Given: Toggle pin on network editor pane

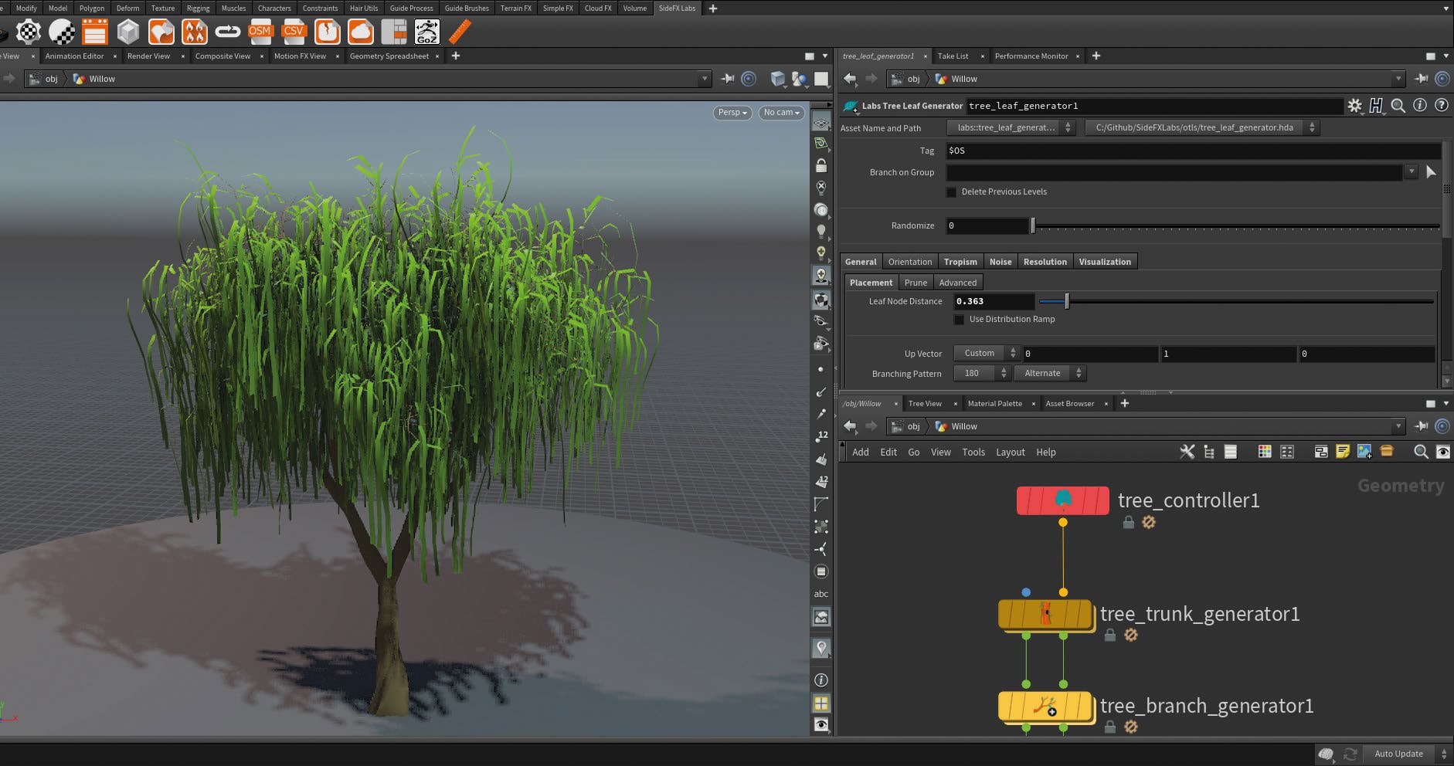Looking at the screenshot, I should tap(1421, 426).
